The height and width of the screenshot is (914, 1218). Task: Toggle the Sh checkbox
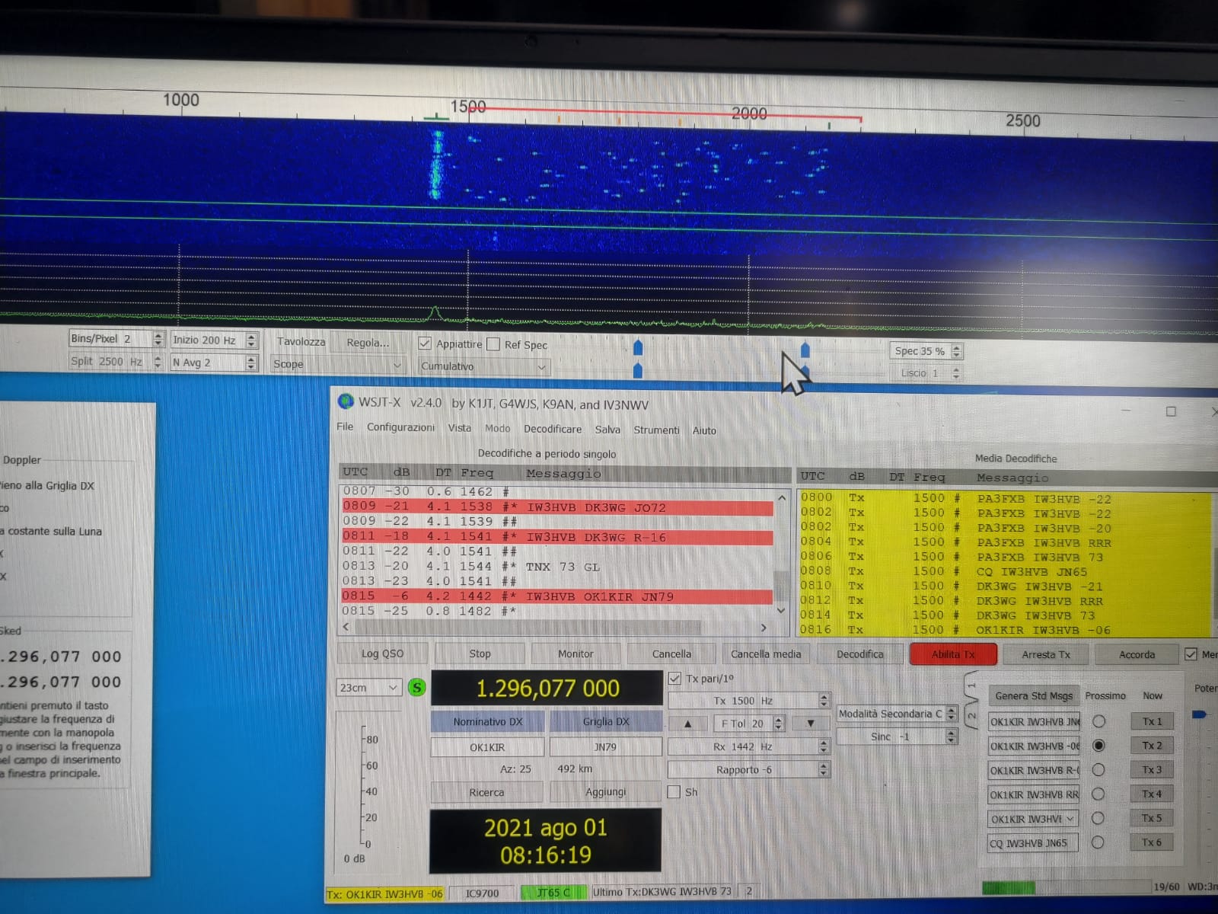[674, 792]
